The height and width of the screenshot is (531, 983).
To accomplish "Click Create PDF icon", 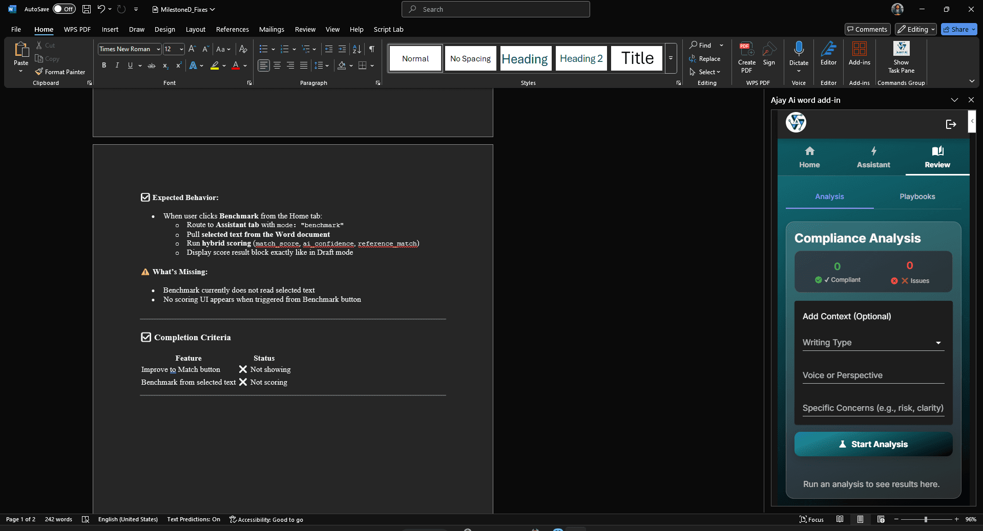I will pyautogui.click(x=747, y=49).
